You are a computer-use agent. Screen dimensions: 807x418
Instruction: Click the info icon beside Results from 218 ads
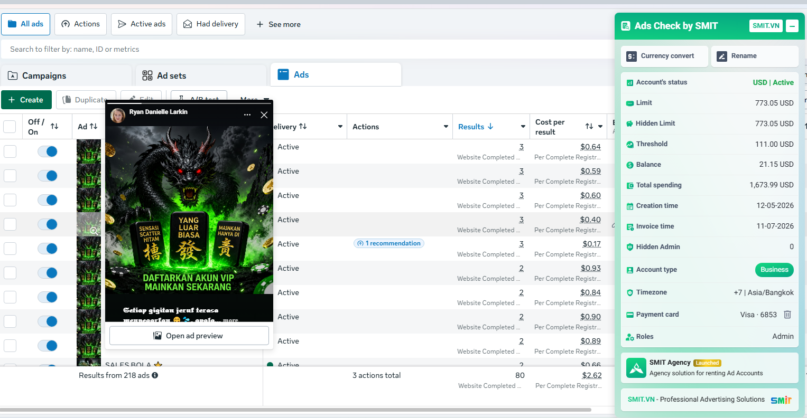coord(155,376)
